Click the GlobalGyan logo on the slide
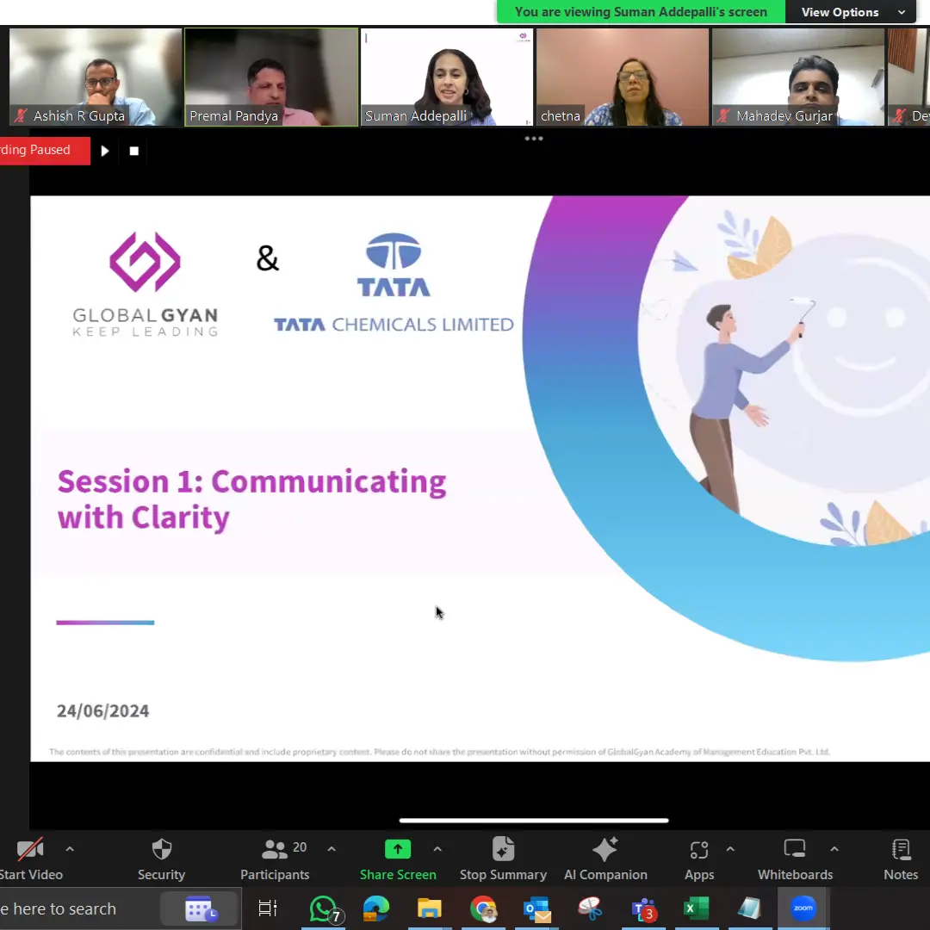 coord(146,284)
